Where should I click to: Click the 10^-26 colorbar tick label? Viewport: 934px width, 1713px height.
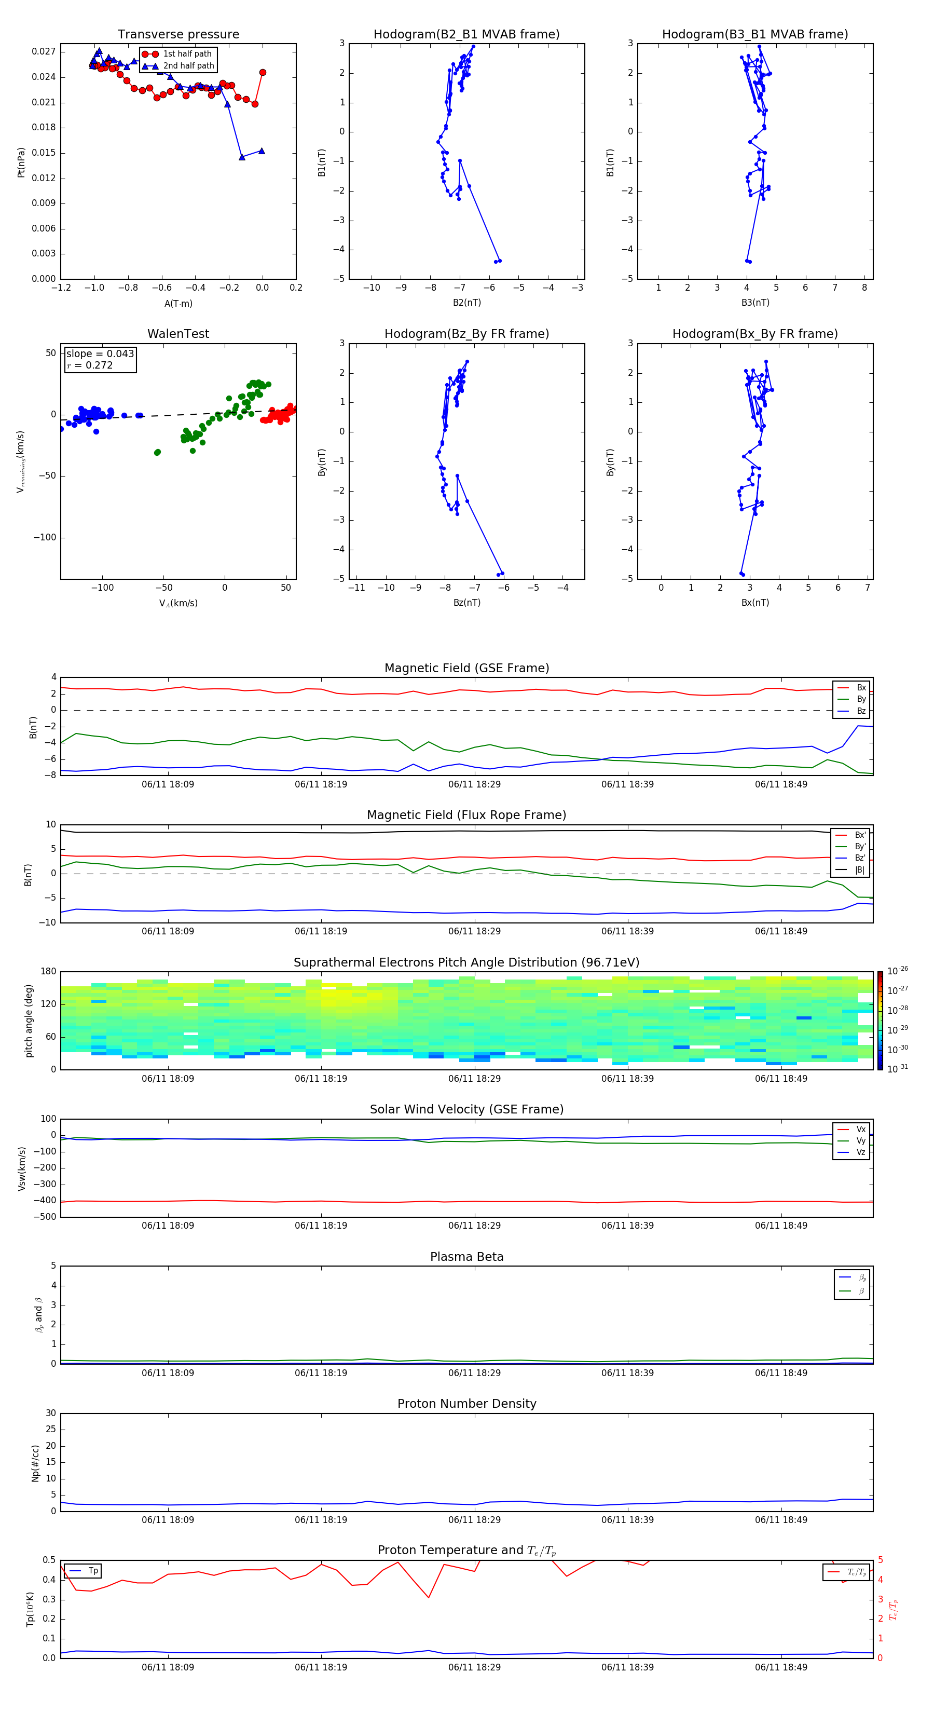898,971
